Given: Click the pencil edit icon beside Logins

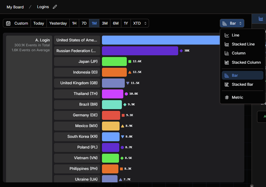Looking at the screenshot, I should click(x=55, y=7).
